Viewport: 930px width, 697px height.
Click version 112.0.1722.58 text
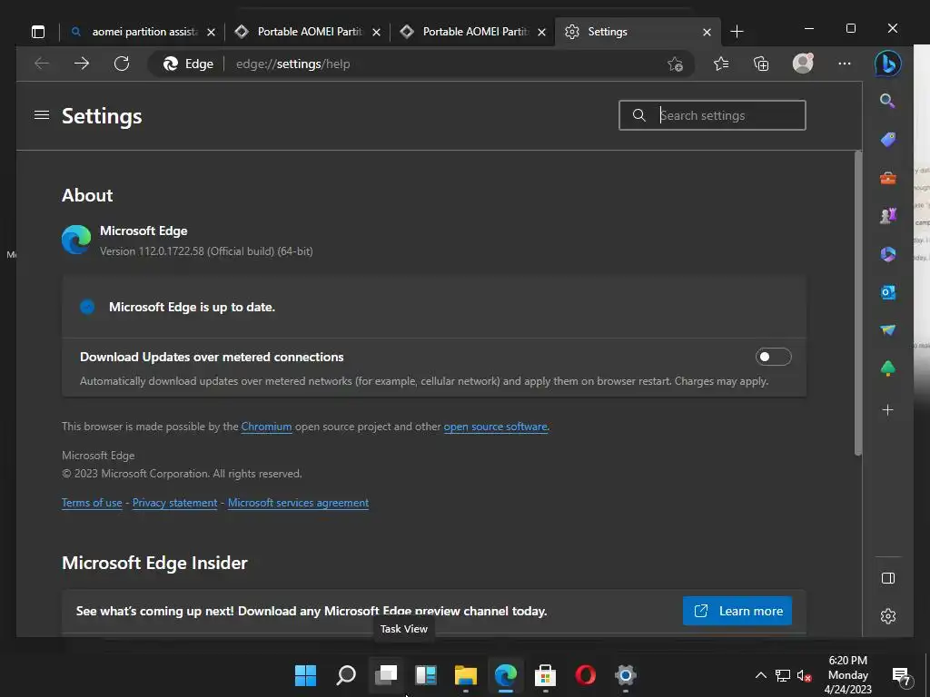[x=206, y=251]
